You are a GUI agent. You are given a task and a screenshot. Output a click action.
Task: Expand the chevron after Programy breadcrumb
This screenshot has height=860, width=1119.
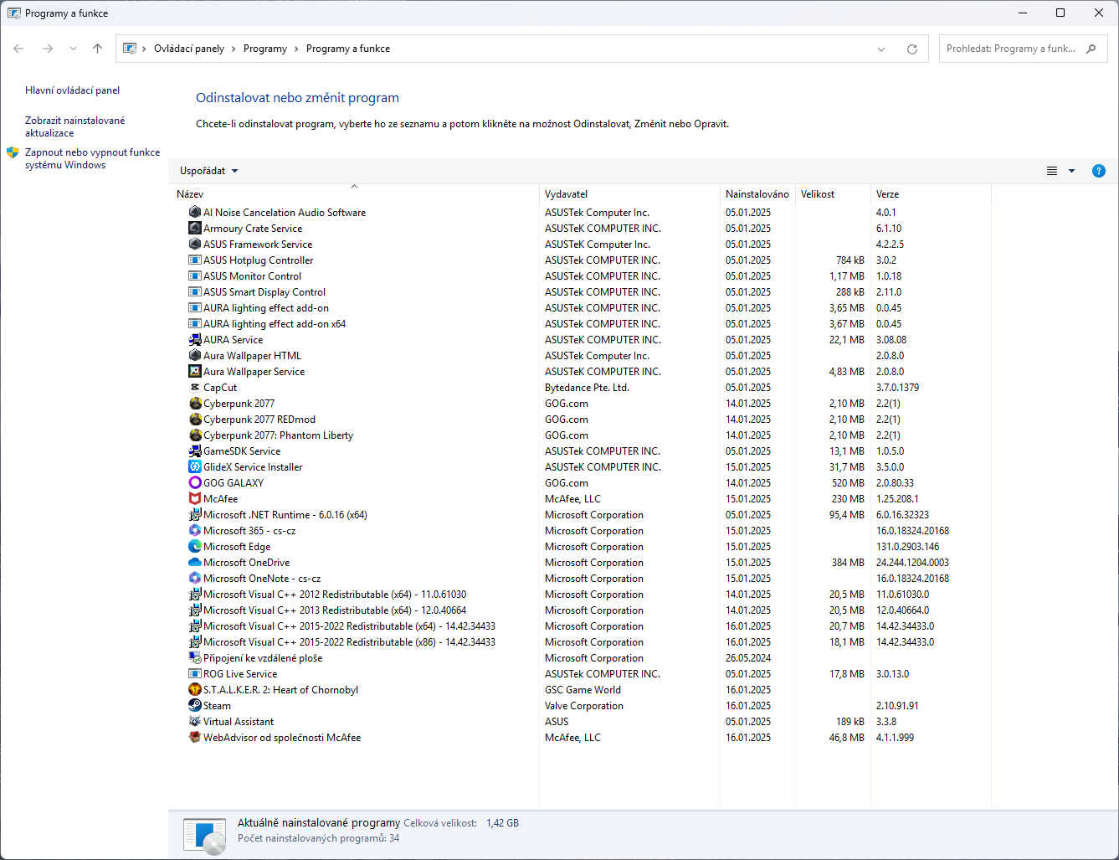(296, 49)
